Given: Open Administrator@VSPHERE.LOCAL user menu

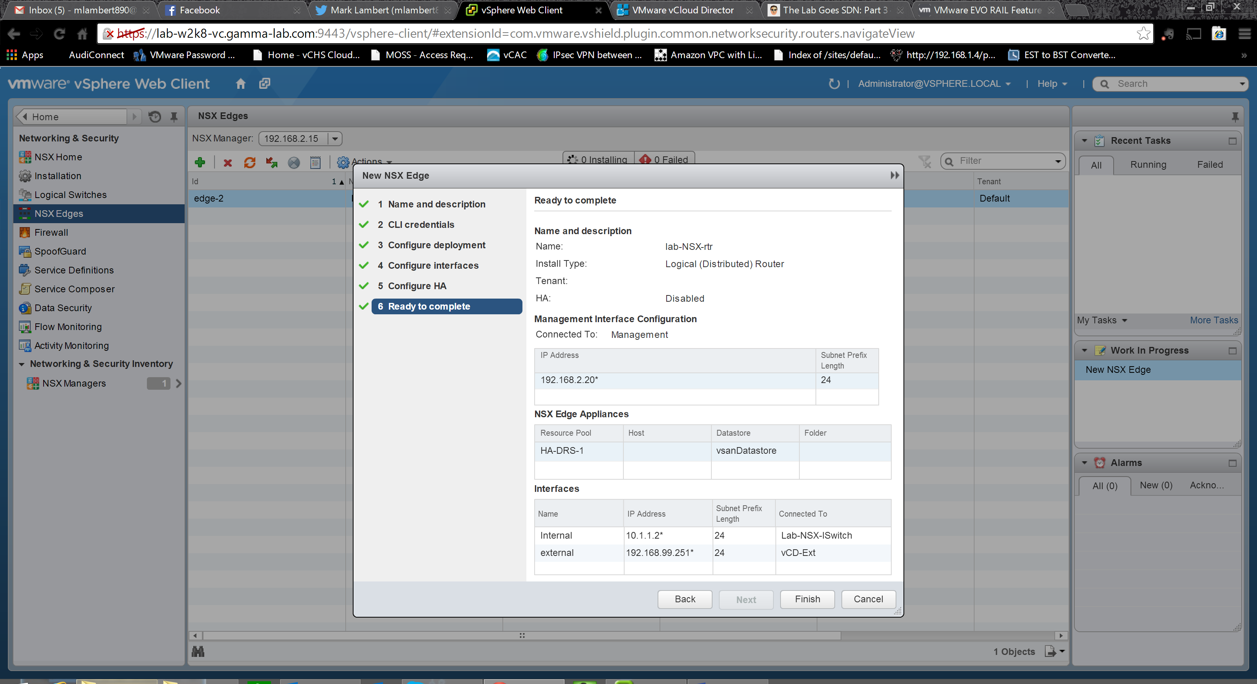Looking at the screenshot, I should point(934,83).
